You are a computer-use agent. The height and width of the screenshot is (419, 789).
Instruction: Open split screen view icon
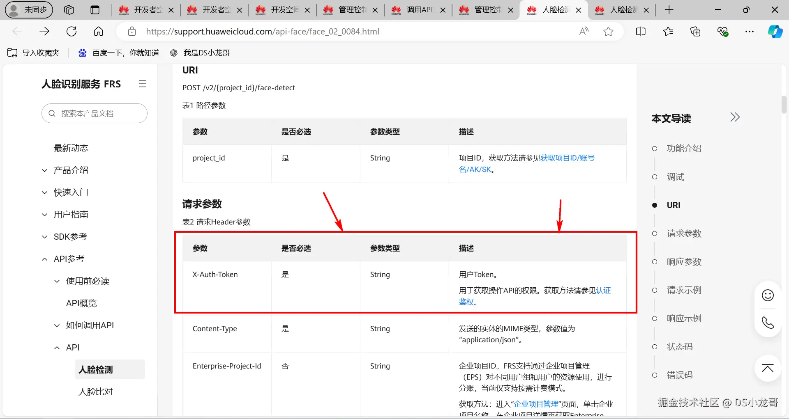641,31
